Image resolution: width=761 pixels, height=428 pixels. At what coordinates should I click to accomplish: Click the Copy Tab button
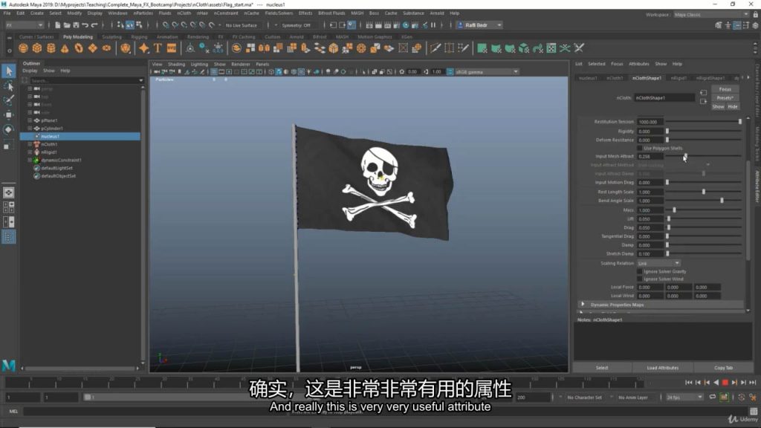click(723, 368)
